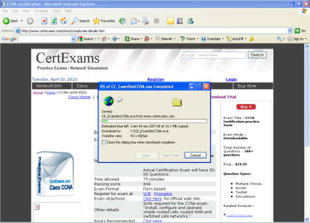Click 'Click here' for exam objectives
310x223 pixels.
(152, 199)
